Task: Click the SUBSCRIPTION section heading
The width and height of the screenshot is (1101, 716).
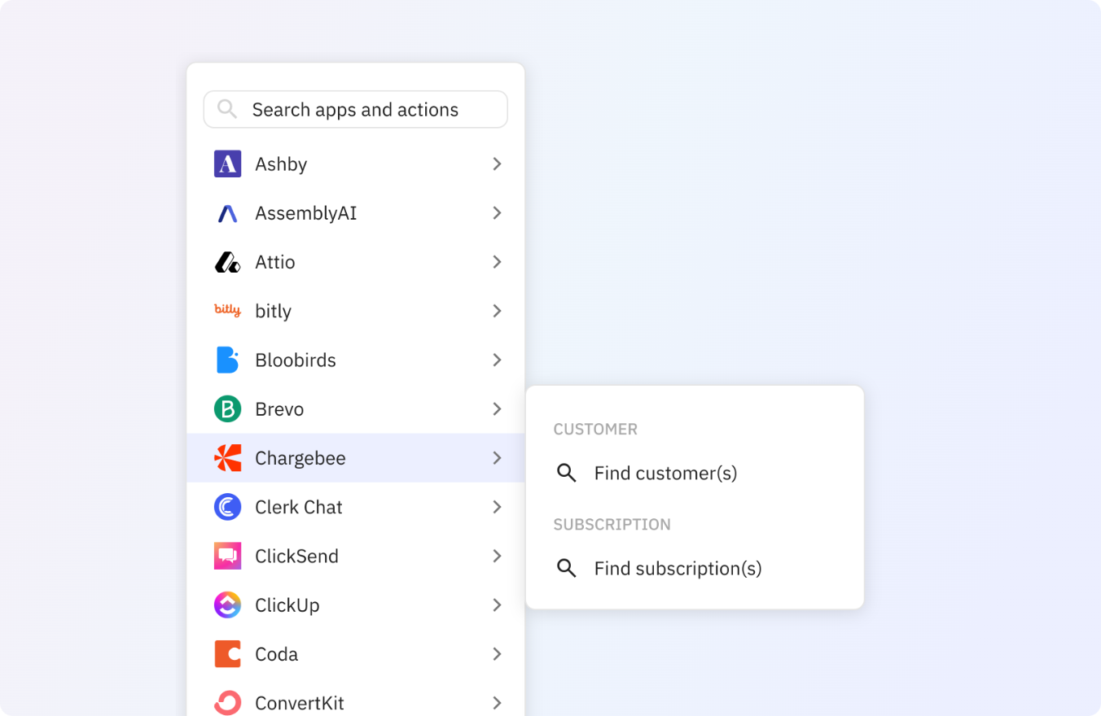Action: 612,524
